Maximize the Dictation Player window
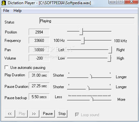This screenshot has height=122, width=139. point(121,2)
